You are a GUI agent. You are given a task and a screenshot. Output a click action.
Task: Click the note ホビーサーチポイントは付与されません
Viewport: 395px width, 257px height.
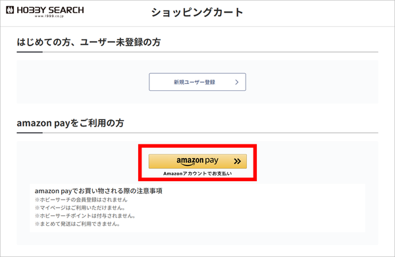(85, 216)
